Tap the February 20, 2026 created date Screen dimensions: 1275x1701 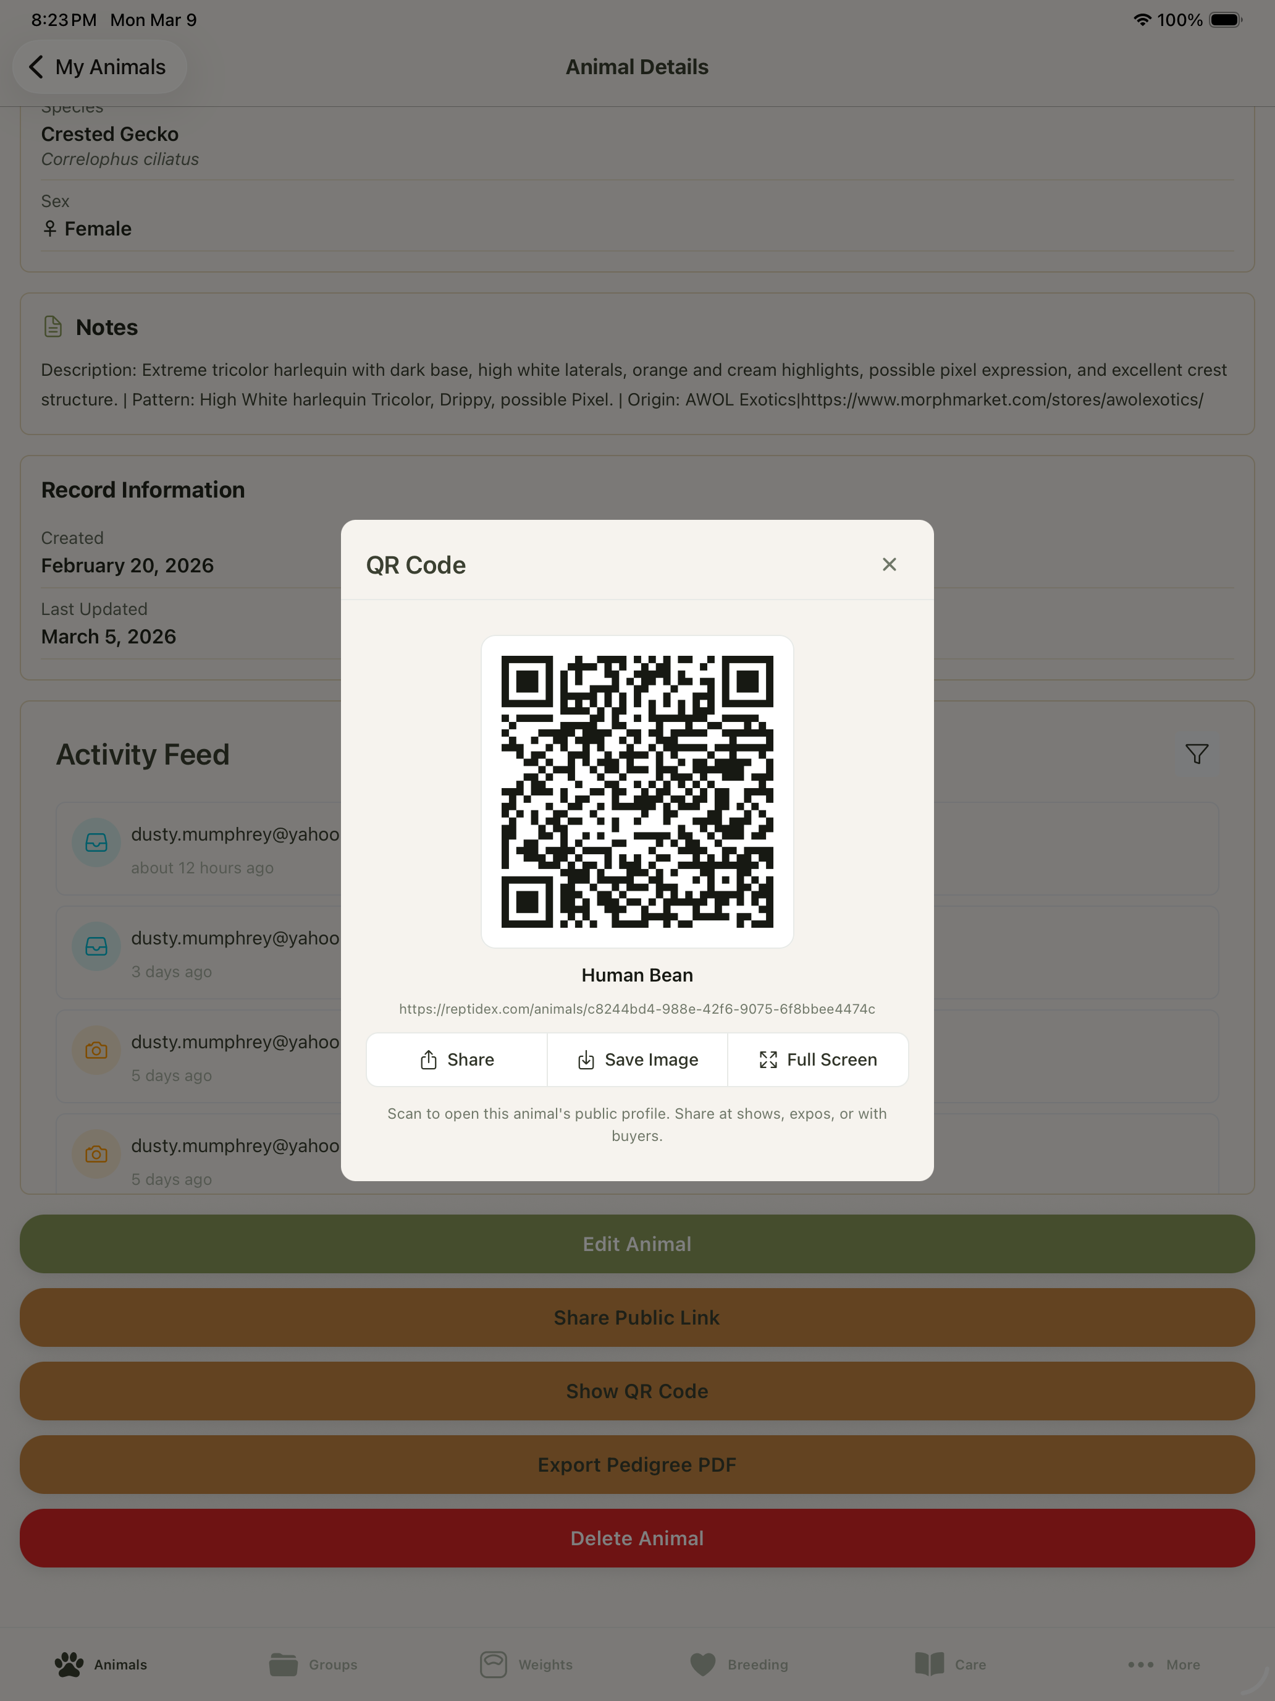point(128,565)
